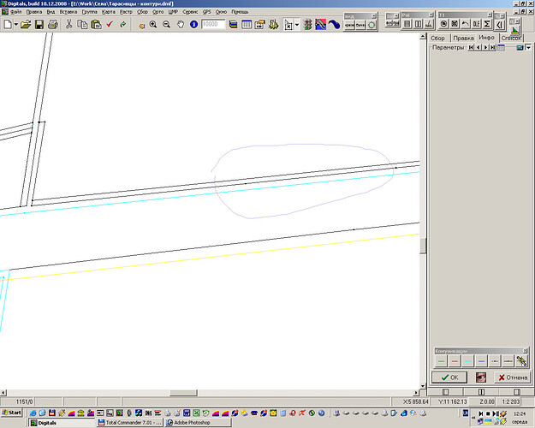Click the Sigma summation icon
Viewport: 535px width, 428px height.
coord(487,24)
